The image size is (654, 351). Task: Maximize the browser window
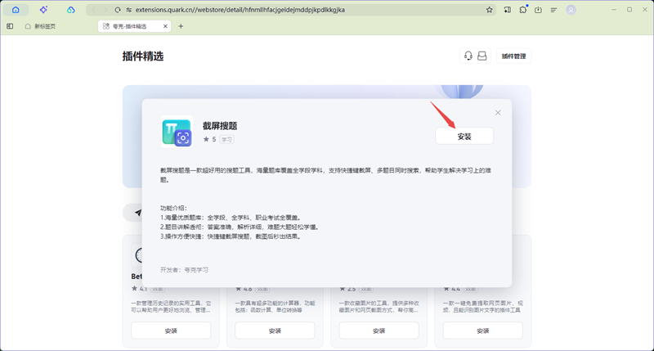coord(629,10)
